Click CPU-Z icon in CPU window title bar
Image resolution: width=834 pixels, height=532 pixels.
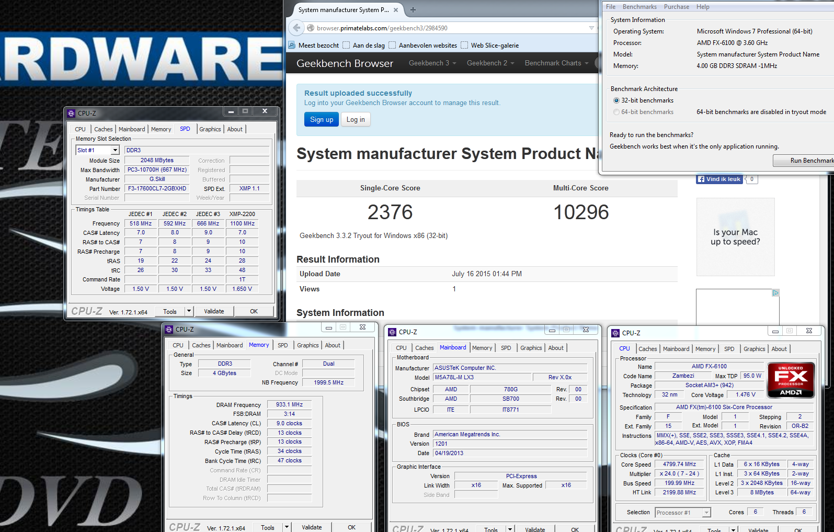615,333
